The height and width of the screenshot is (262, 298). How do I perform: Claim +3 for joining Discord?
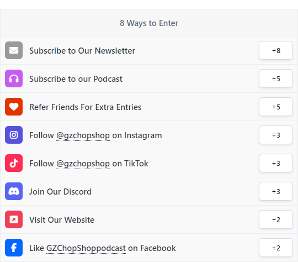click(276, 191)
